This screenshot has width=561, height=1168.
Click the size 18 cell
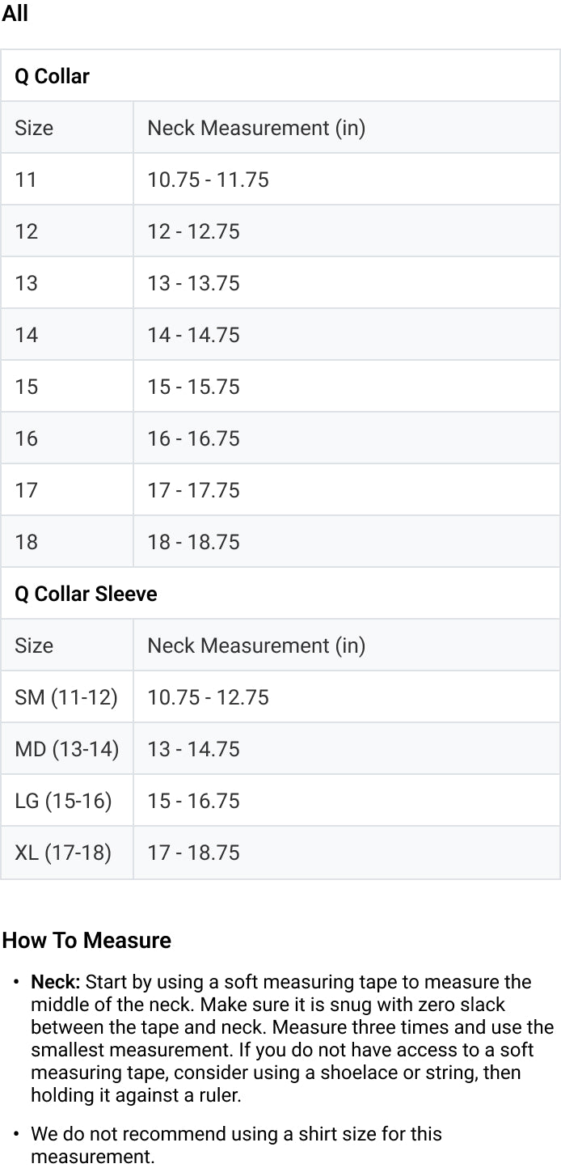[26, 542]
